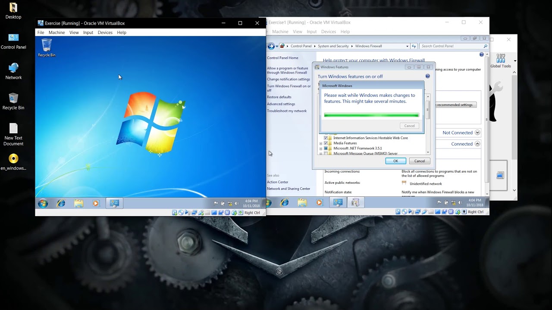The image size is (552, 310).
Task: Open Change notification settings link
Action: click(x=289, y=79)
